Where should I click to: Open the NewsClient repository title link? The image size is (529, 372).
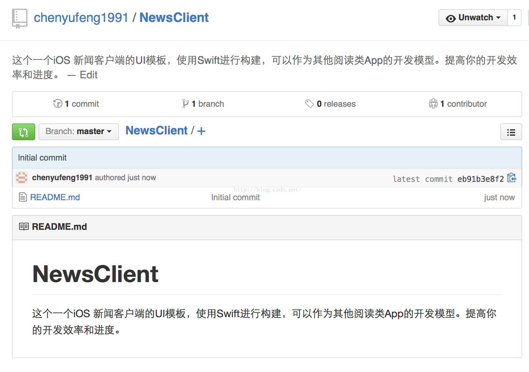click(x=174, y=18)
